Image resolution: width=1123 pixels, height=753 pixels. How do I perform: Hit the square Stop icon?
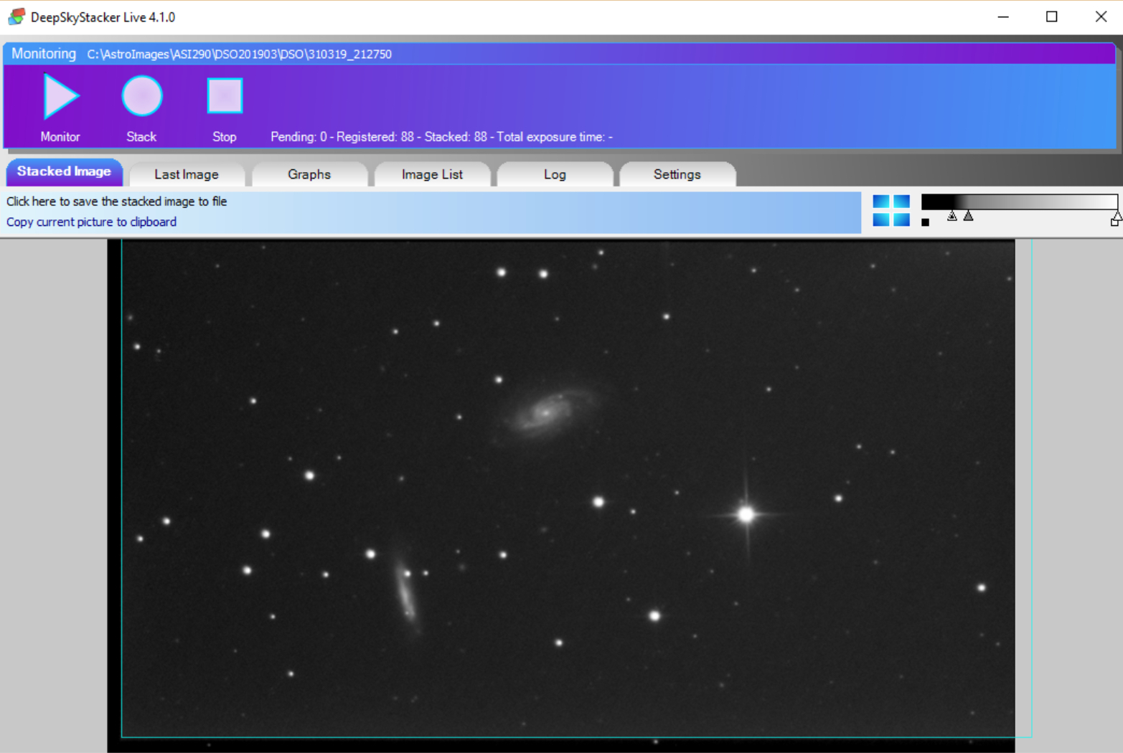click(x=225, y=96)
